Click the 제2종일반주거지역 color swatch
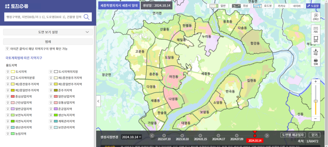 (13, 90)
